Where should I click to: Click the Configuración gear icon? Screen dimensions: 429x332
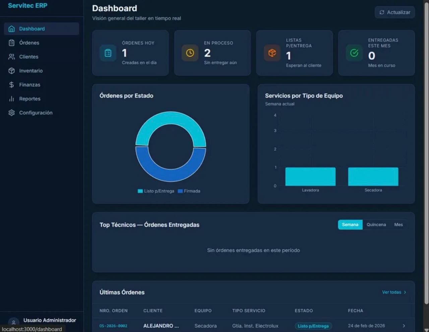[11, 113]
